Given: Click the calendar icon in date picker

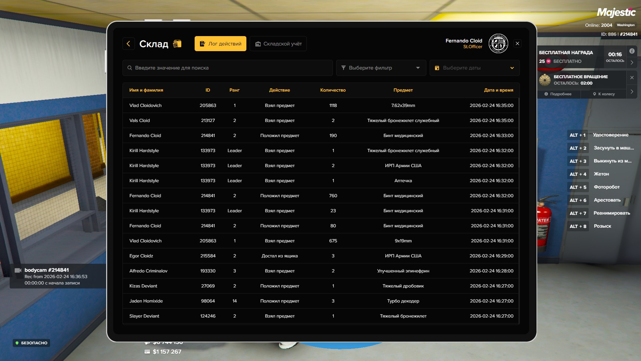Looking at the screenshot, I should tap(437, 68).
